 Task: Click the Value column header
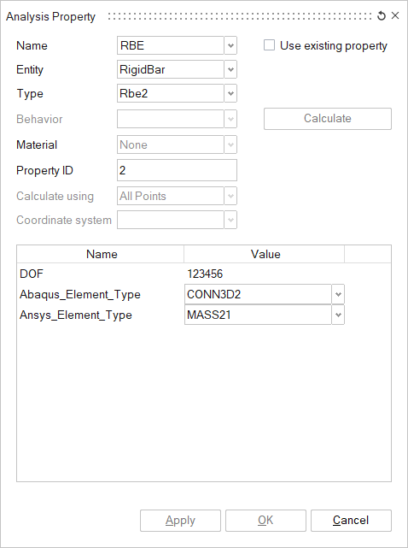tap(265, 254)
